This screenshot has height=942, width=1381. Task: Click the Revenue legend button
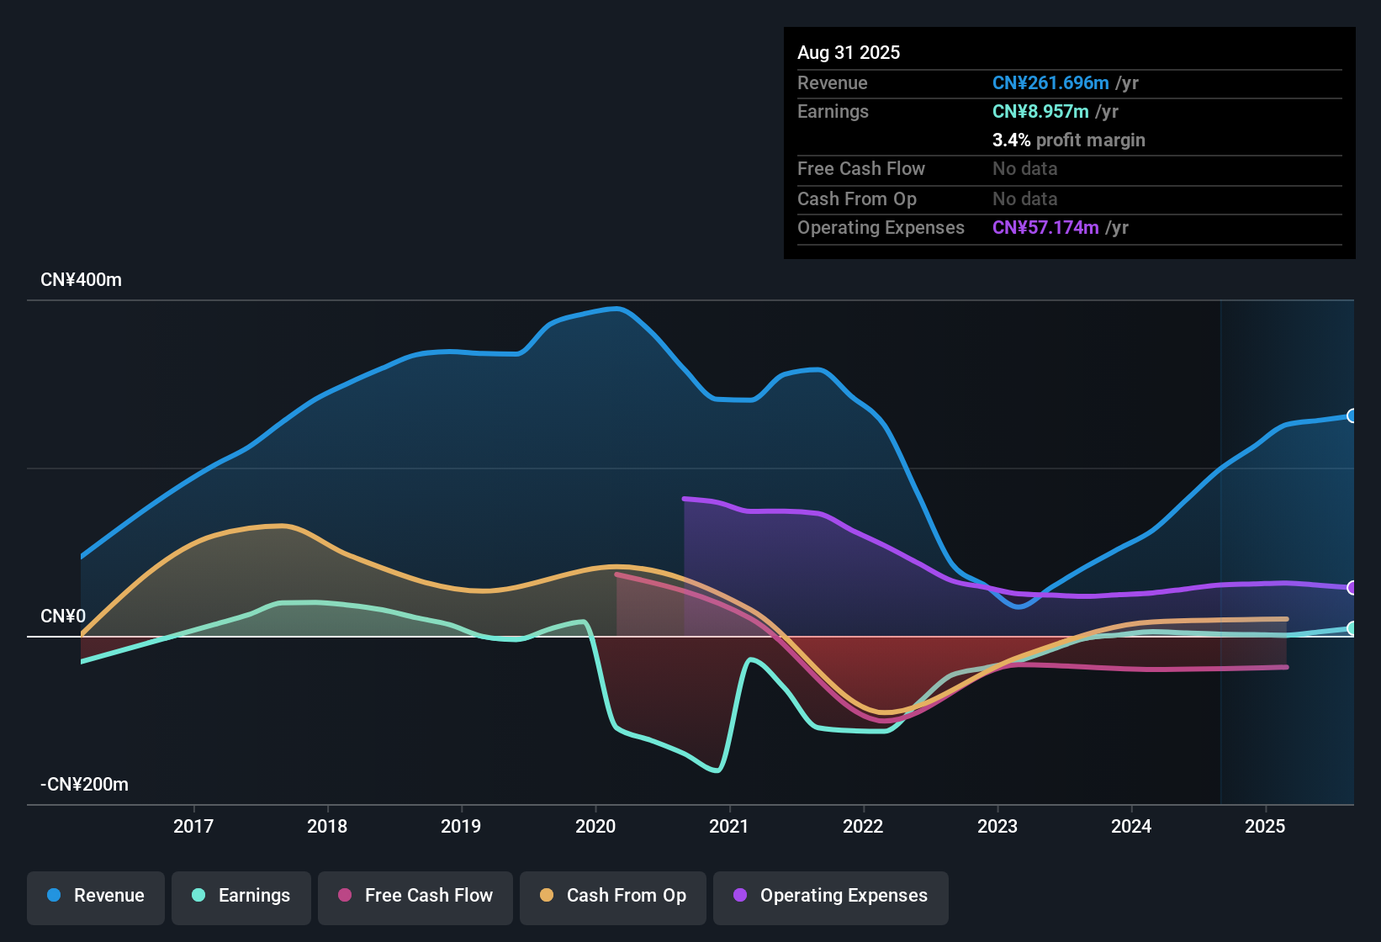[x=95, y=896]
